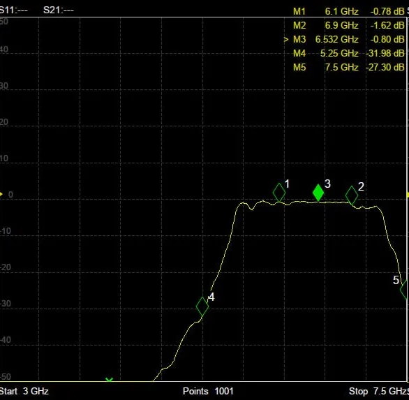Click the -40 axis label

click(5, 340)
